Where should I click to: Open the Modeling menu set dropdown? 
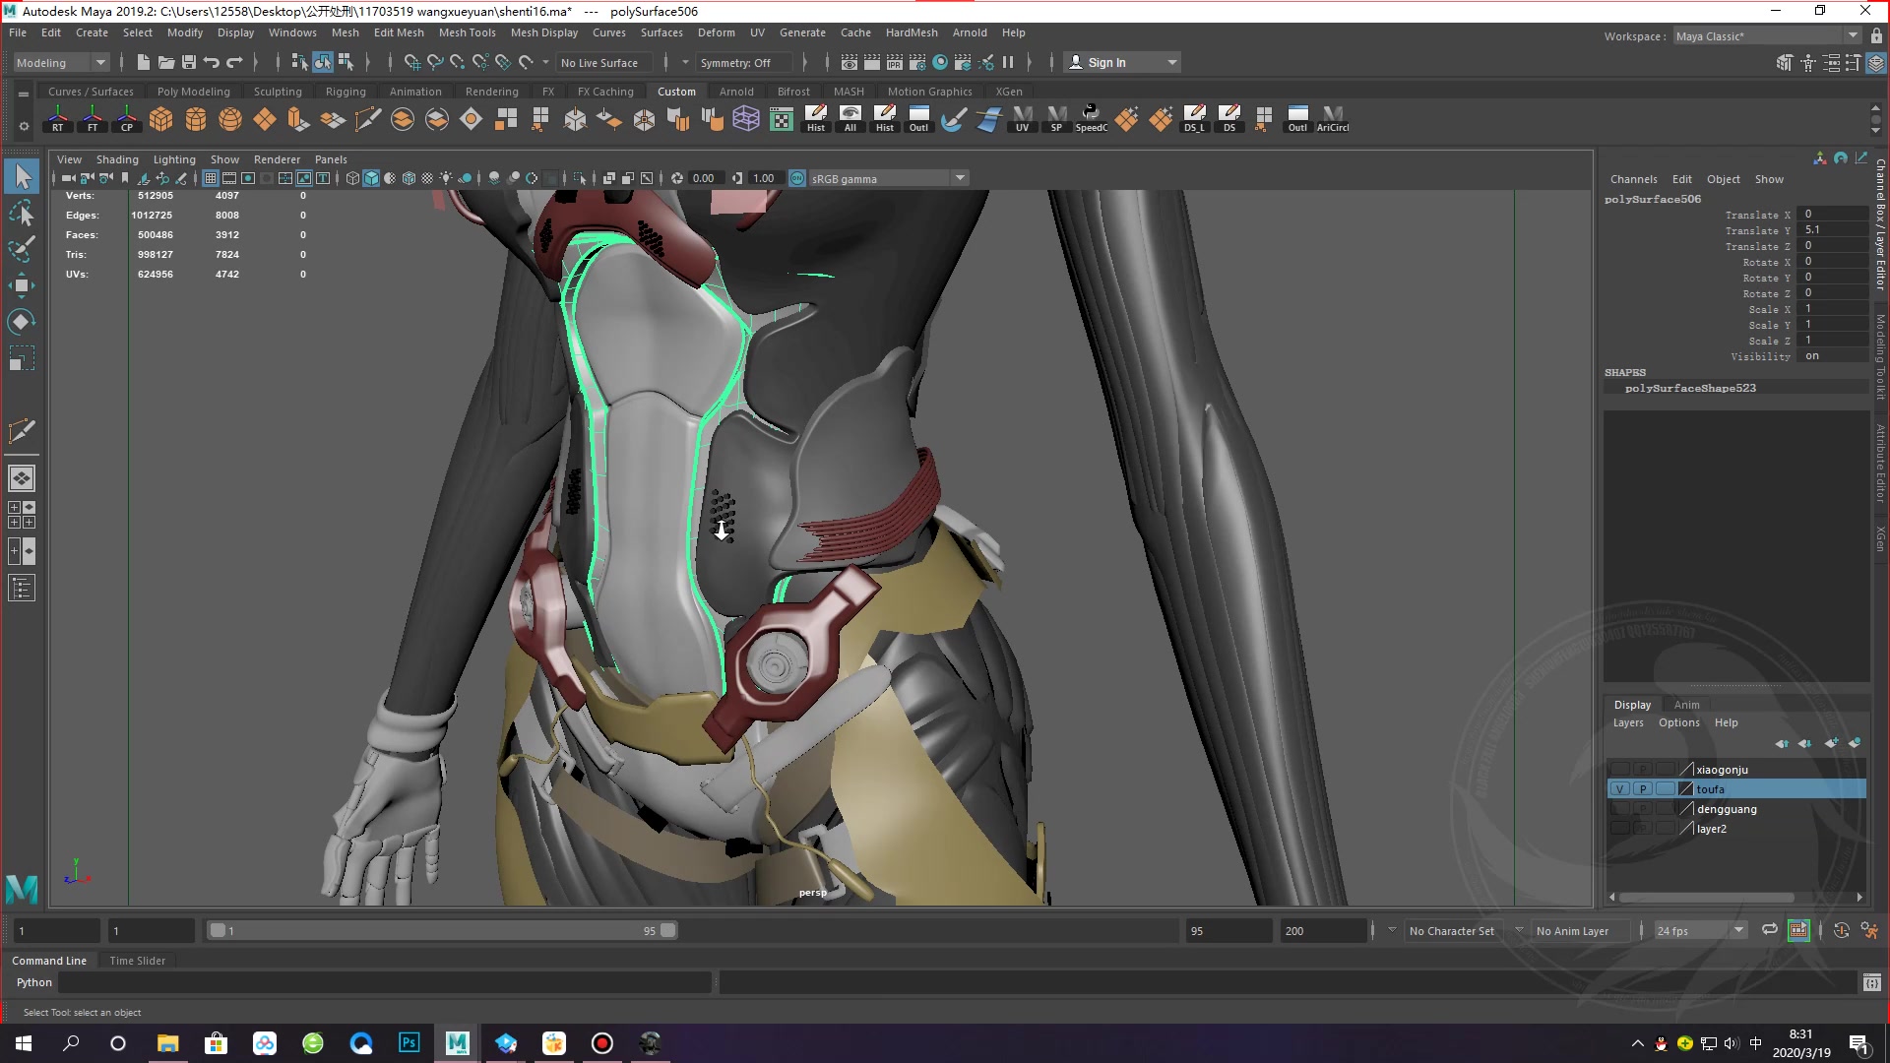pyautogui.click(x=61, y=62)
